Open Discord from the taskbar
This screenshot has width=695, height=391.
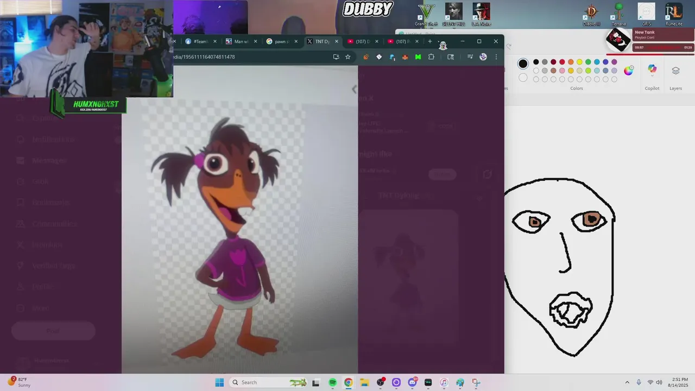(412, 382)
